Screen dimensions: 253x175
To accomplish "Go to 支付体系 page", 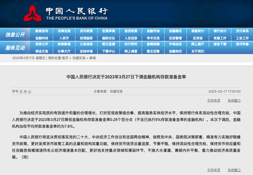I will (242, 31).
